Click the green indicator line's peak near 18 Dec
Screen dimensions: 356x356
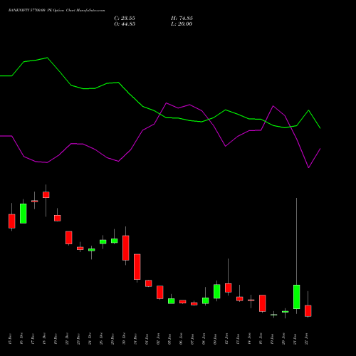[x=48, y=58]
